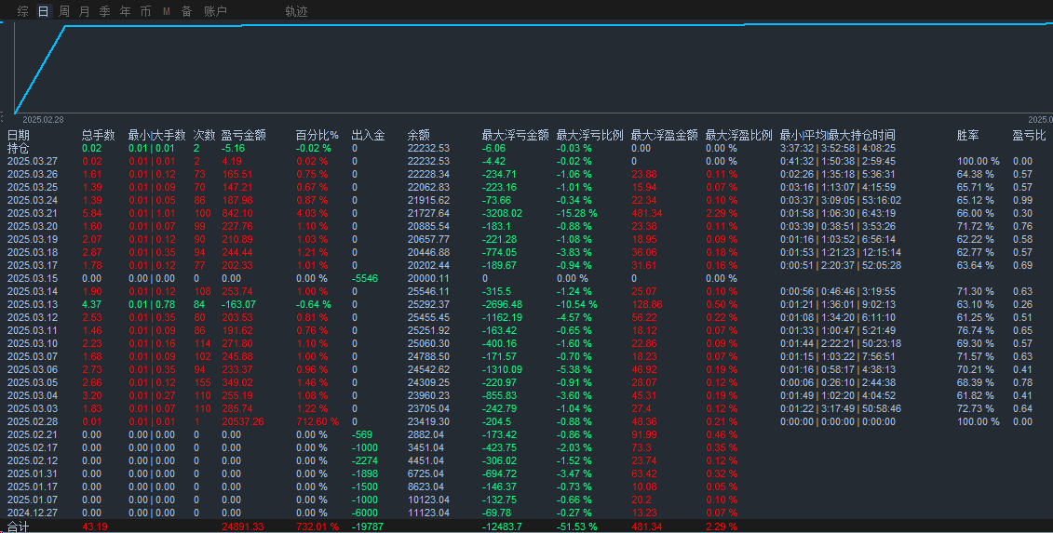Select the 2025.03.15 date row
Viewport: 1053px width, 533px height.
(x=33, y=278)
